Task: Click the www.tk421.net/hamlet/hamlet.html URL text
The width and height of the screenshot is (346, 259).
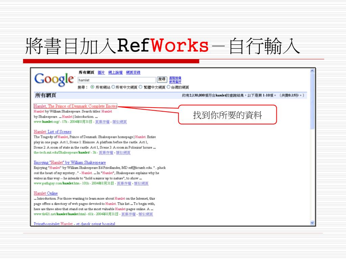Action: pos(59,214)
